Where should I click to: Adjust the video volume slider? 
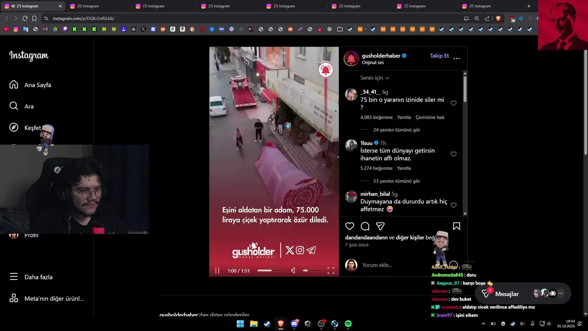tap(312, 270)
